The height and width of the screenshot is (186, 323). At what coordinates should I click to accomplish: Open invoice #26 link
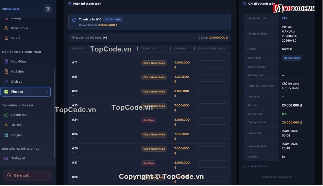(x=75, y=148)
